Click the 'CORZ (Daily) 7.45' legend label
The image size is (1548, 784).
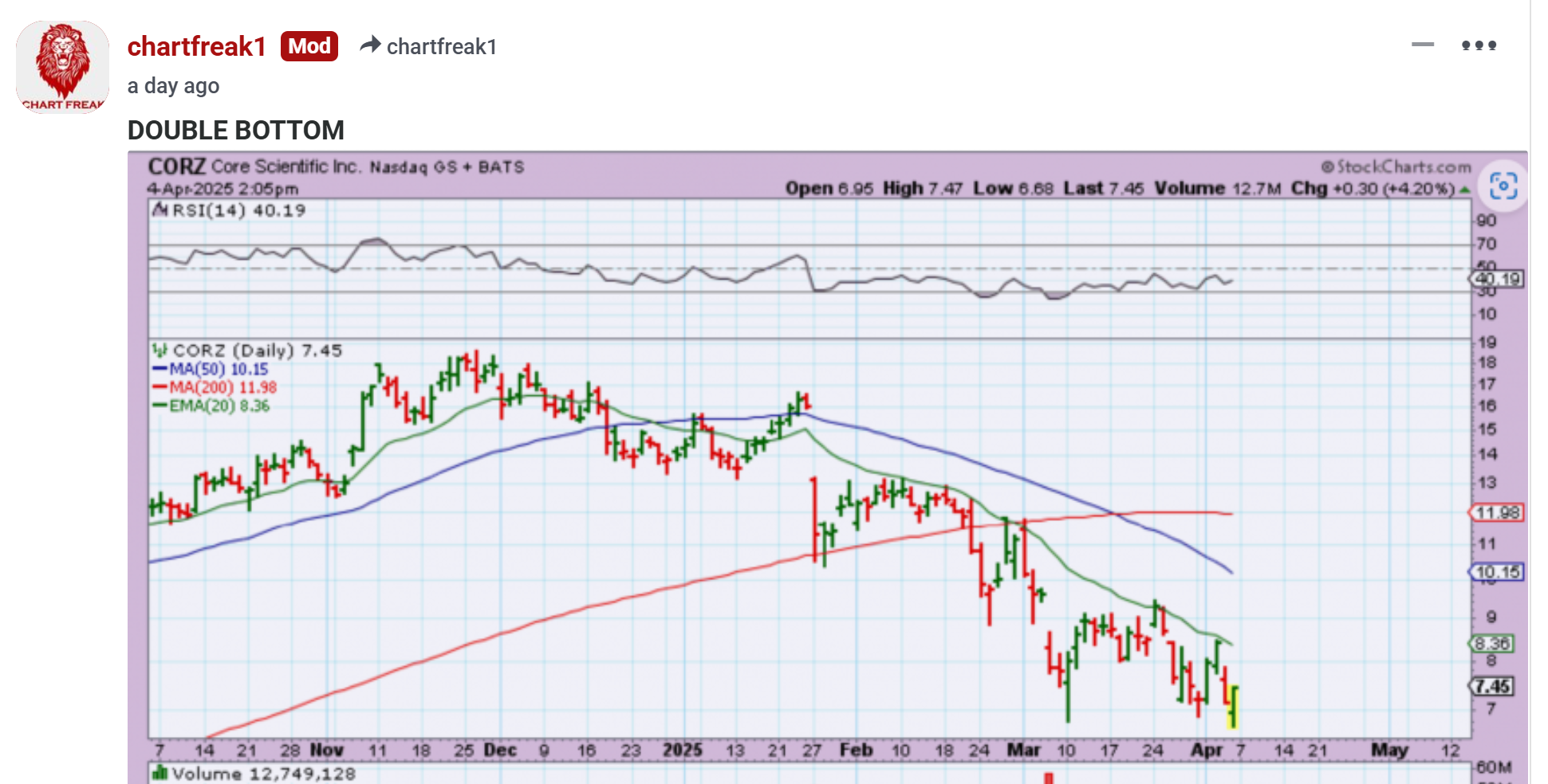pyautogui.click(x=257, y=351)
